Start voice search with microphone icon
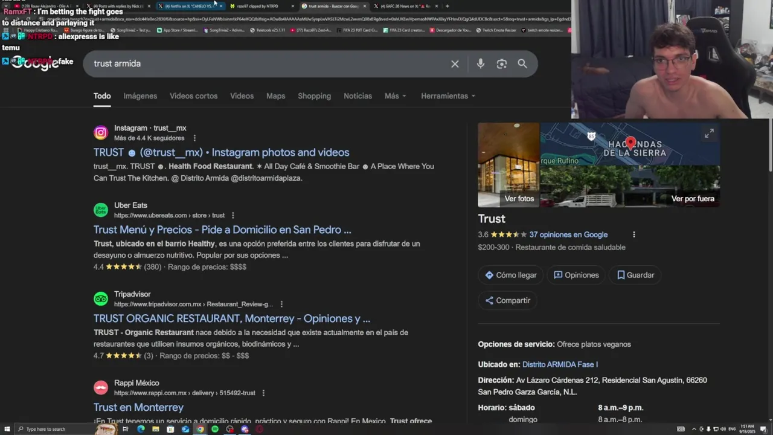This screenshot has height=435, width=773. coord(481,64)
